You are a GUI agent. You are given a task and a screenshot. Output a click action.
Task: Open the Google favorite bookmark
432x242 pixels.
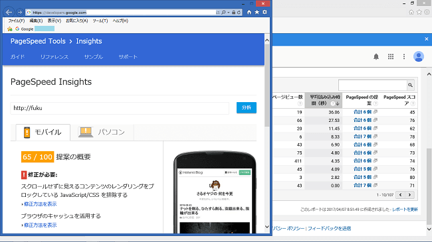coord(24,29)
